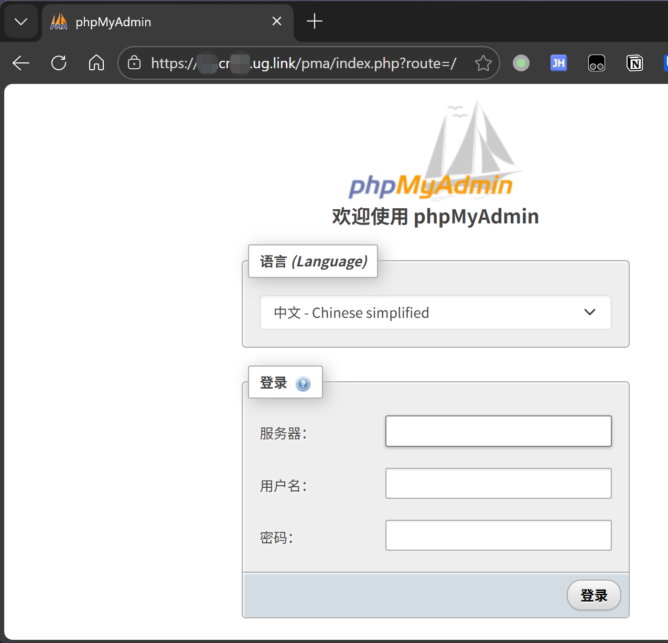
Task: Expand the language selector showing Chinese simplified
Action: [x=435, y=313]
